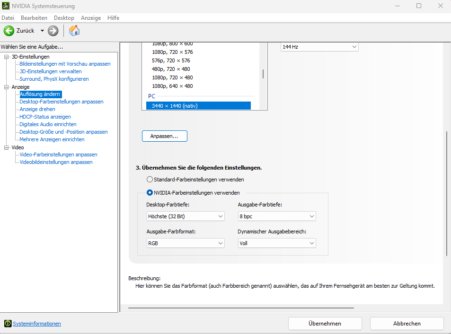
Task: Select resolution 3440 × 1440 (nativ)
Action: pos(198,106)
